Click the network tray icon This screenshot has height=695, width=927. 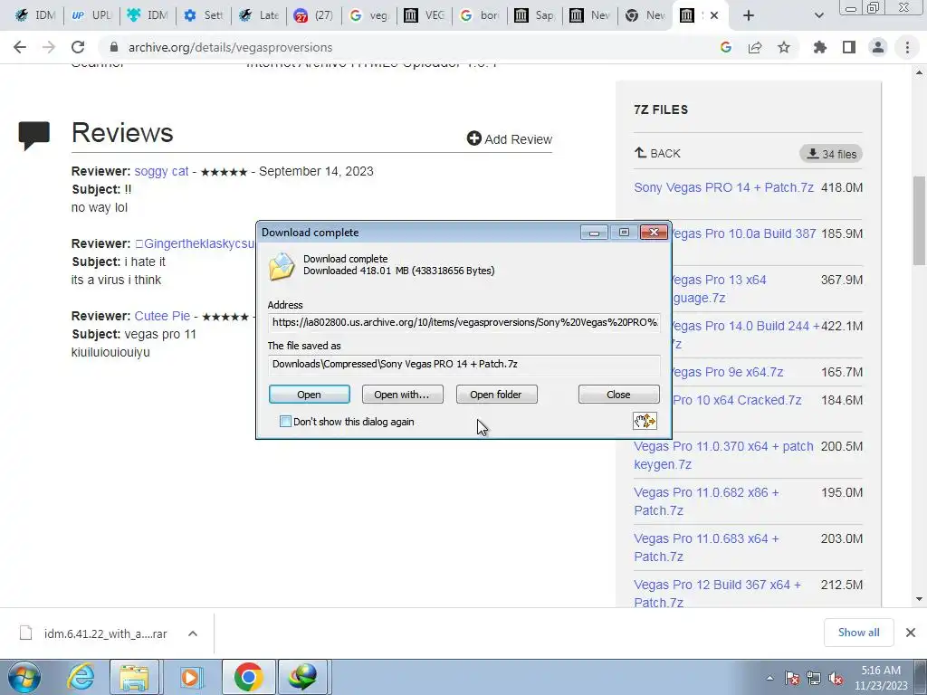pos(814,678)
